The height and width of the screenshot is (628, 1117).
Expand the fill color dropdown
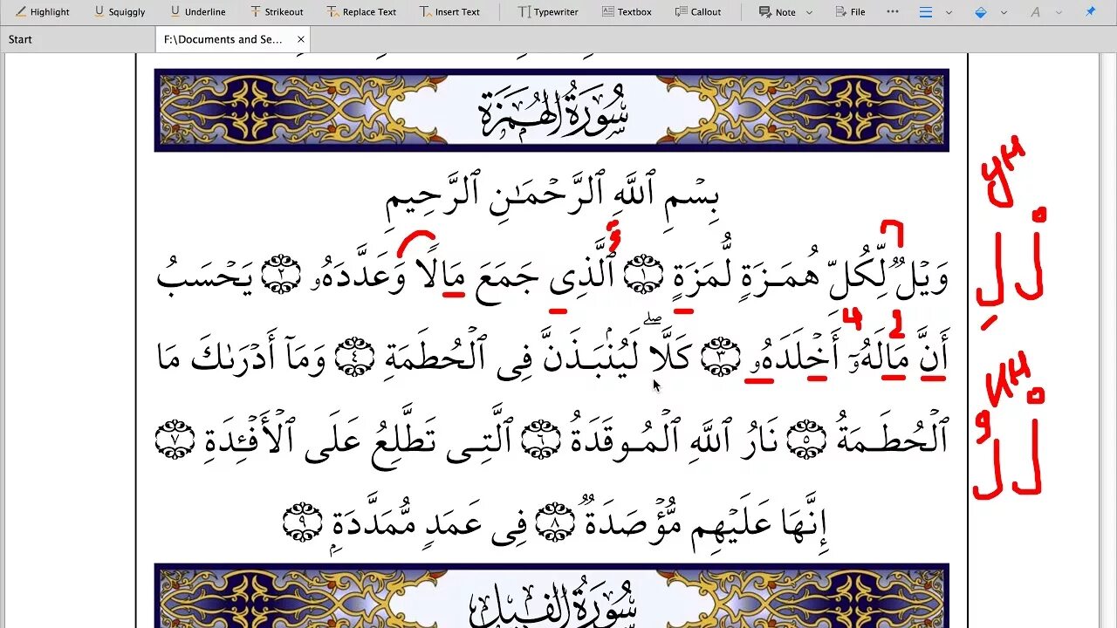coord(1004,12)
